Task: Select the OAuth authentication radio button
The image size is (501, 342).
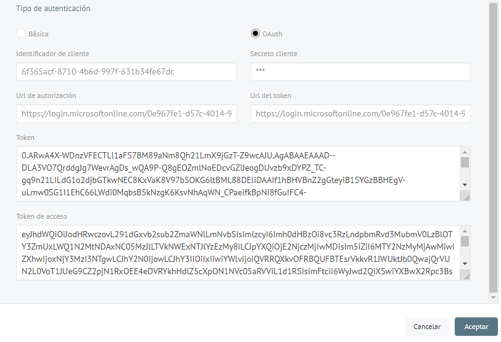Action: 255,33
